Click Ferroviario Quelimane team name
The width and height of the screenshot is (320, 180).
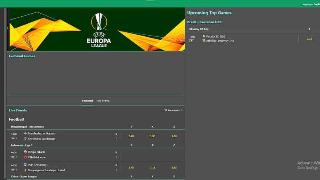pos(42,139)
